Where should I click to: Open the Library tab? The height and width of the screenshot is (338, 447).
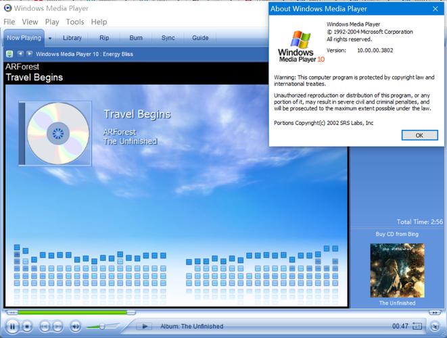[72, 38]
